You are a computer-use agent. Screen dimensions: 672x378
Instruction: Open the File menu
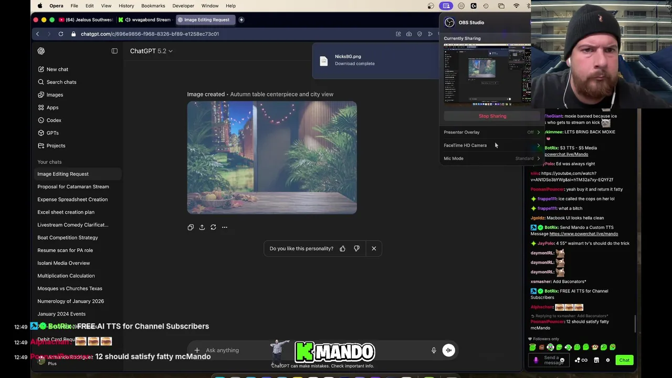pyautogui.click(x=74, y=6)
